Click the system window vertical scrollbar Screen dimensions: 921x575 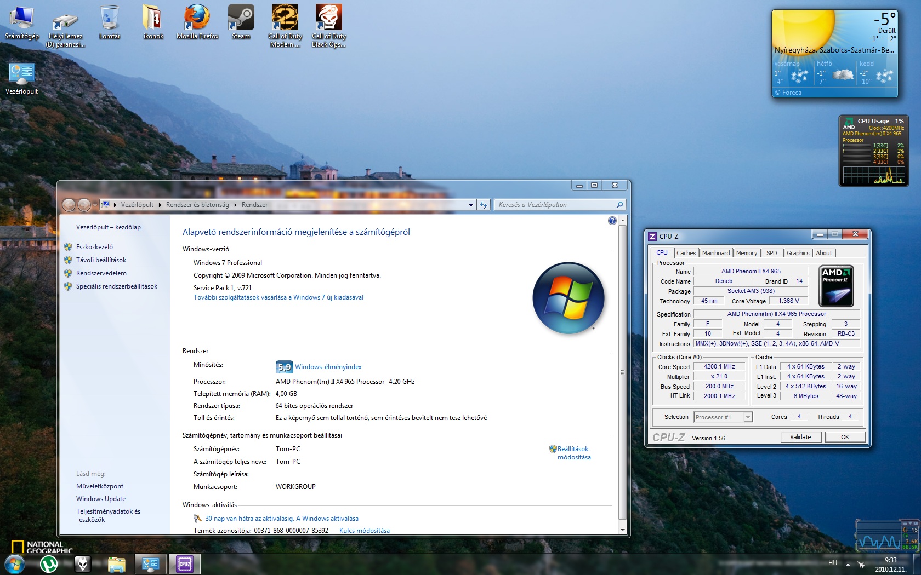pos(622,372)
